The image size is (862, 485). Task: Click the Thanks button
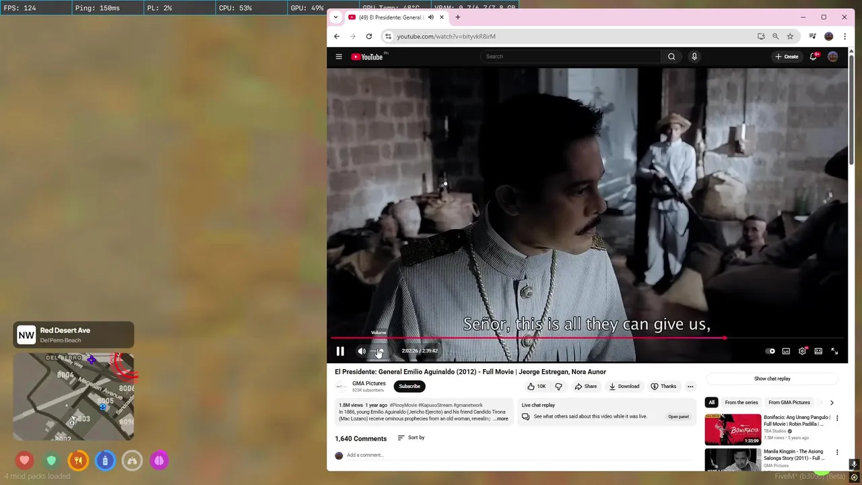tap(663, 386)
